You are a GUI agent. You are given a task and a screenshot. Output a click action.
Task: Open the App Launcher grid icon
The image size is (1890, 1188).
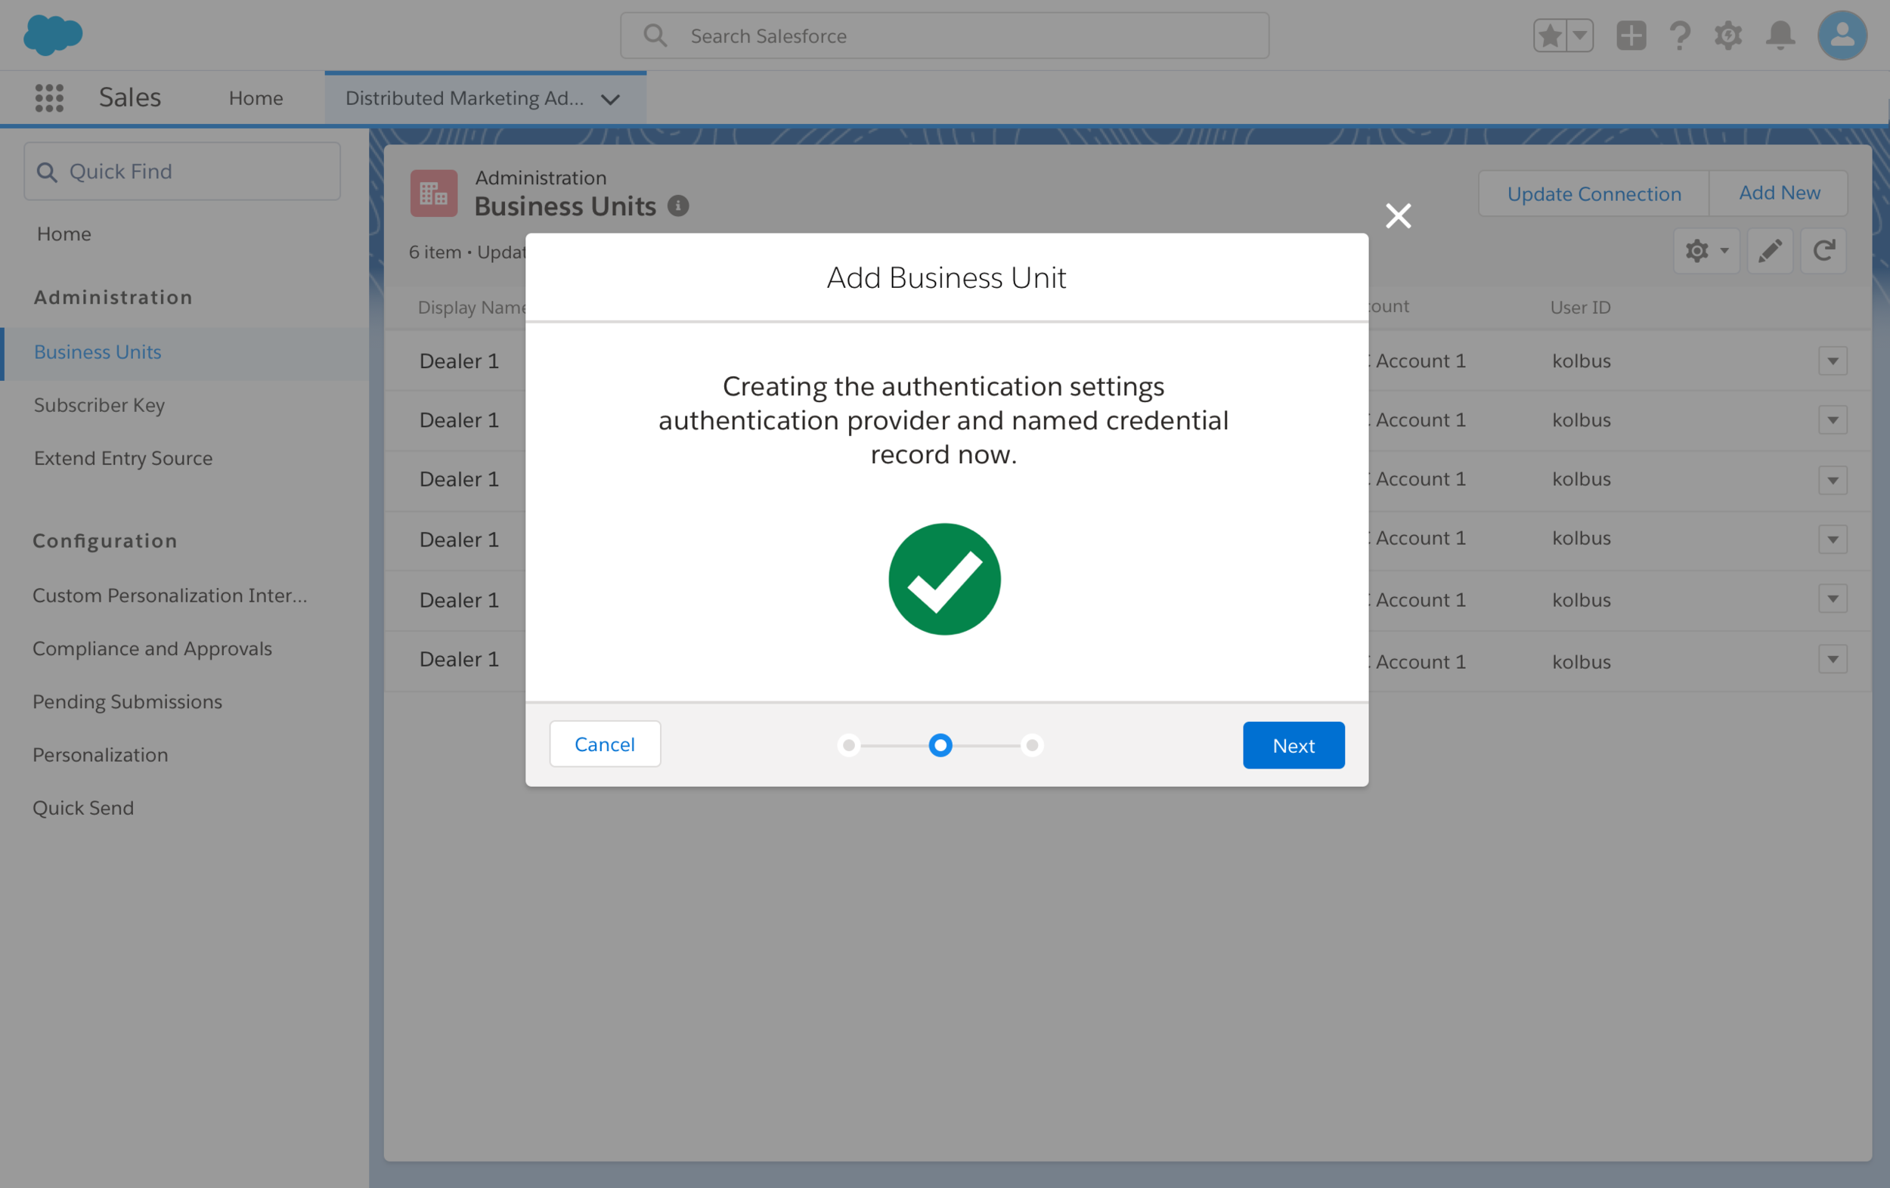click(x=48, y=98)
